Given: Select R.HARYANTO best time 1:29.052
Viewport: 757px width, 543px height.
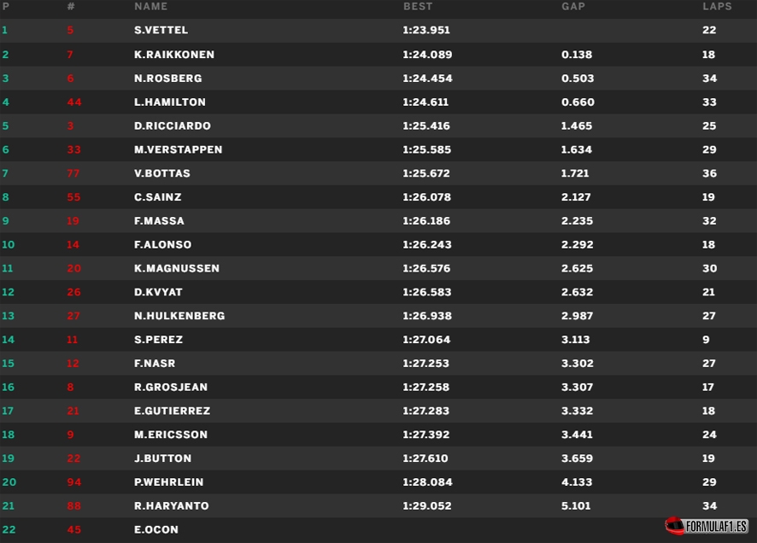Looking at the screenshot, I should (427, 506).
